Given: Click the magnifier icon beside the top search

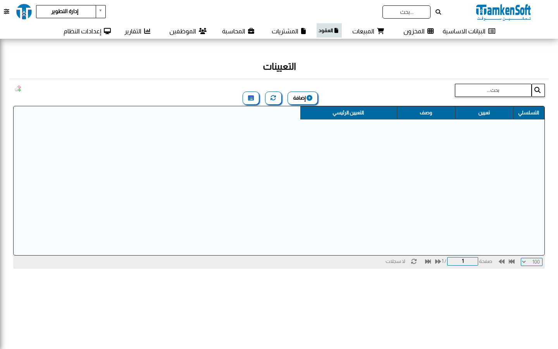Looking at the screenshot, I should [x=438, y=12].
